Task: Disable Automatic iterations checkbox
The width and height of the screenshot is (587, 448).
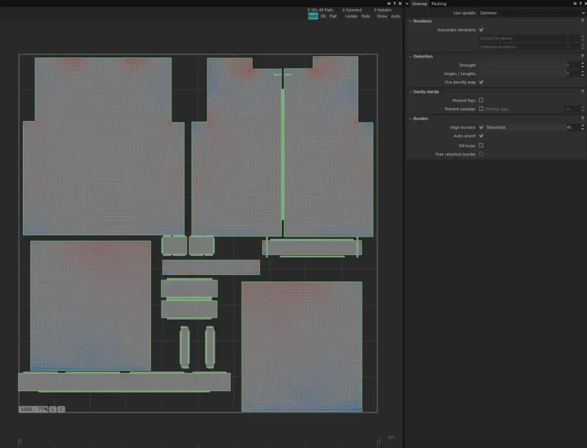Action: [481, 30]
